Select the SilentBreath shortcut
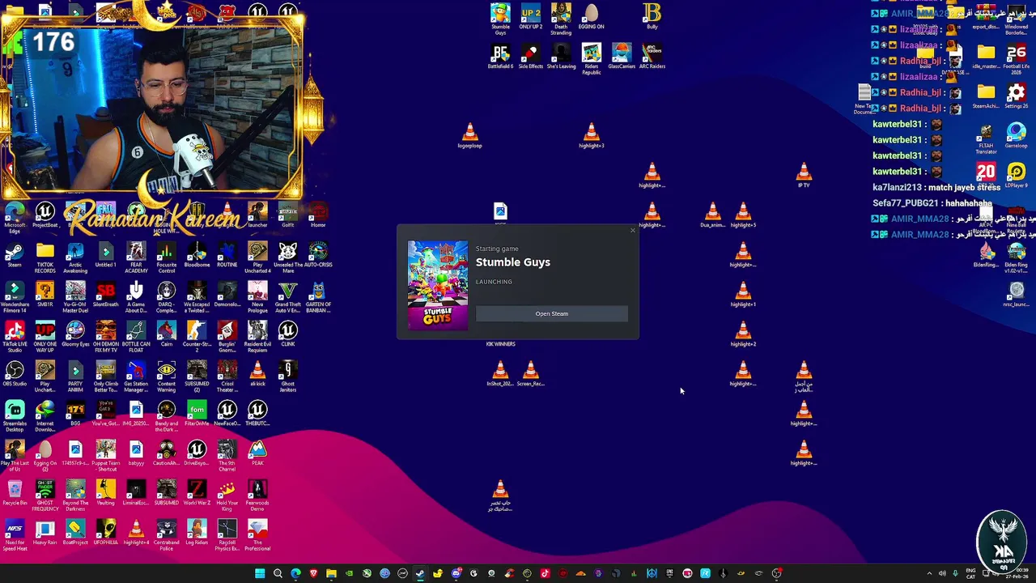Image resolution: width=1036 pixels, height=583 pixels. (x=105, y=295)
